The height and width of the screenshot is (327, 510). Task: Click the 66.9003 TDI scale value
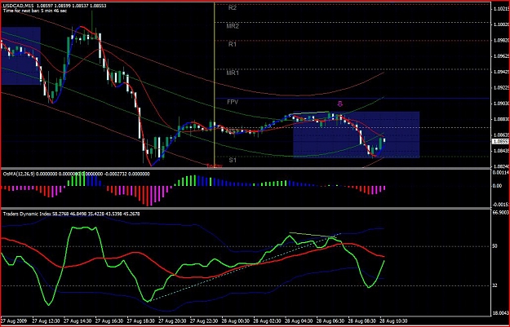501,213
